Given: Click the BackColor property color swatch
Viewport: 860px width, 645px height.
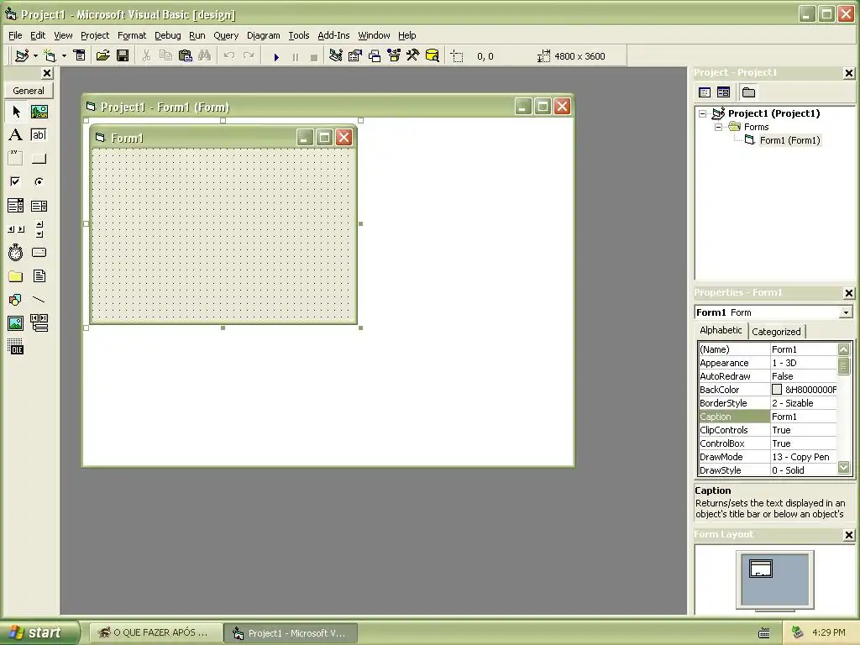Looking at the screenshot, I should tap(777, 390).
